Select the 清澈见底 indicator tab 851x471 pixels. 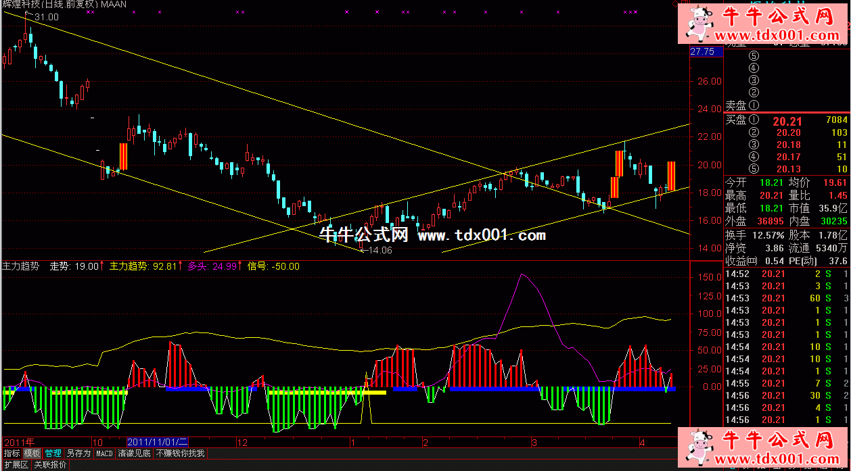coord(134,453)
